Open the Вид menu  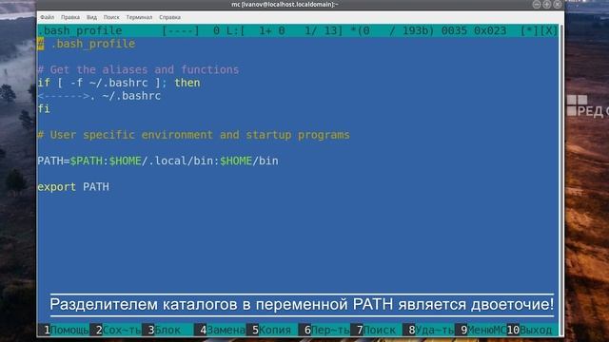91,17
